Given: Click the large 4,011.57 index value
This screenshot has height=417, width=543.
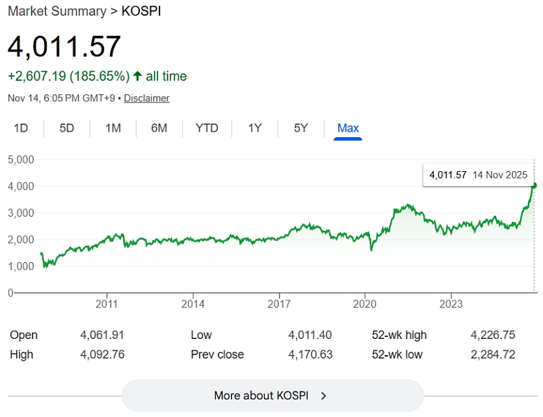Looking at the screenshot, I should (64, 46).
